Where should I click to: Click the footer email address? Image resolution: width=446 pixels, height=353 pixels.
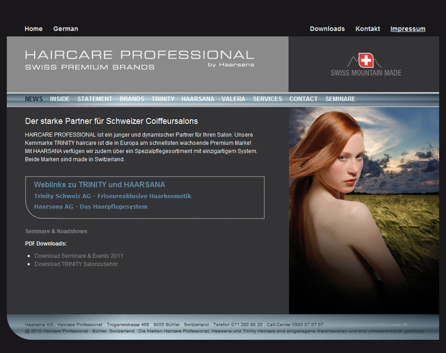[x=367, y=325]
